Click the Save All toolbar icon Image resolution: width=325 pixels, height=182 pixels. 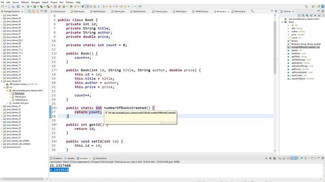click(x=13, y=7)
